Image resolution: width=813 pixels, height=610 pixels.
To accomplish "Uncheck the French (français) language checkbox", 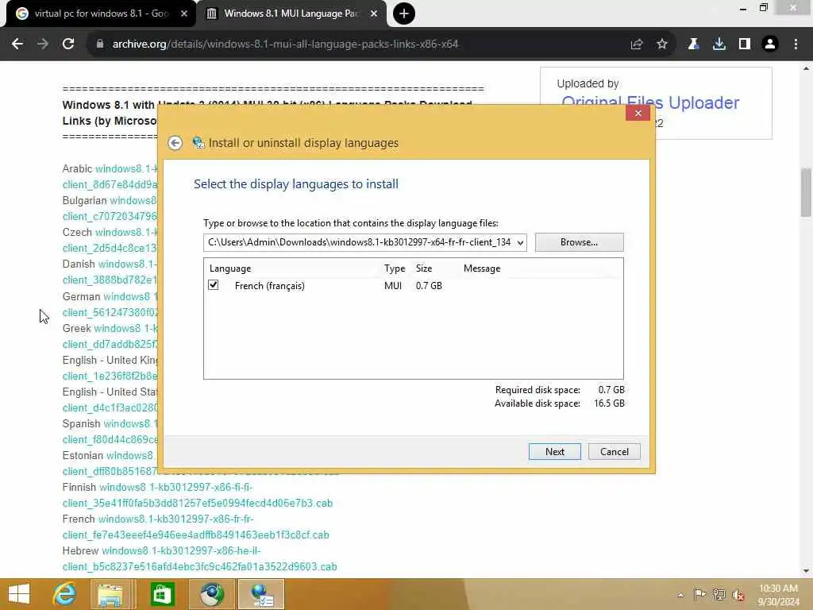I will pyautogui.click(x=213, y=285).
